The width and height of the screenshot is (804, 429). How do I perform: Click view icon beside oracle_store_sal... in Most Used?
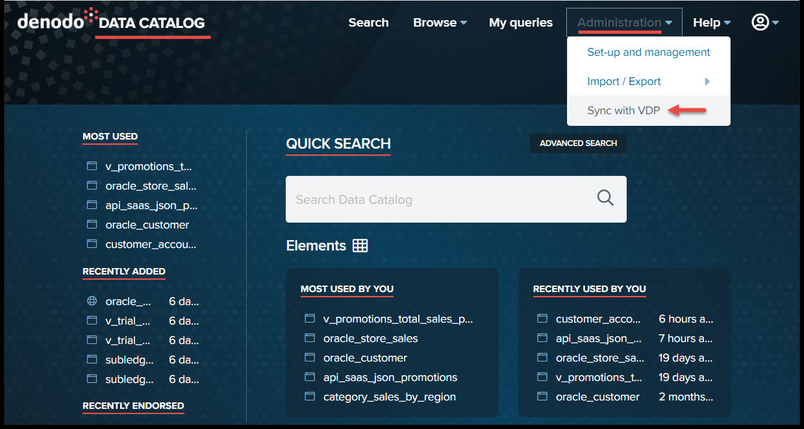tap(92, 186)
